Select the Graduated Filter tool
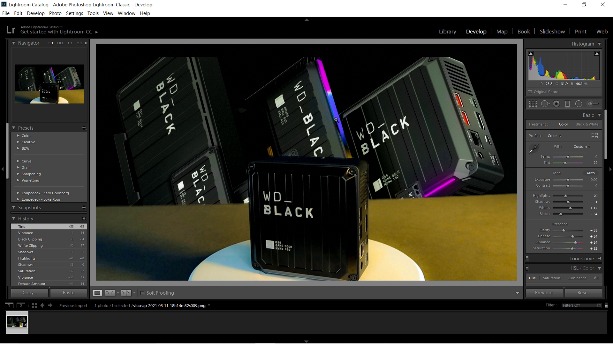613x344 pixels. pos(567,104)
